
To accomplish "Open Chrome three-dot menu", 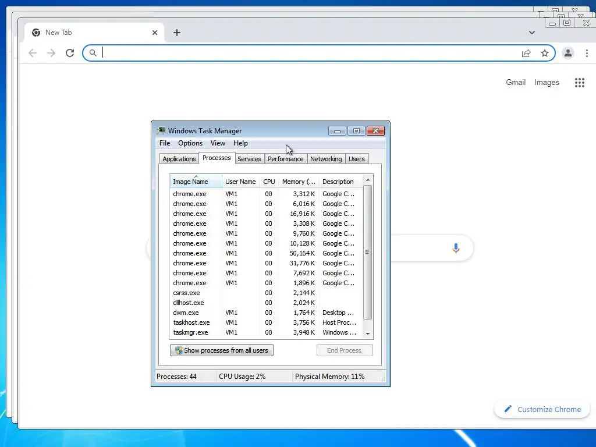I will point(587,53).
